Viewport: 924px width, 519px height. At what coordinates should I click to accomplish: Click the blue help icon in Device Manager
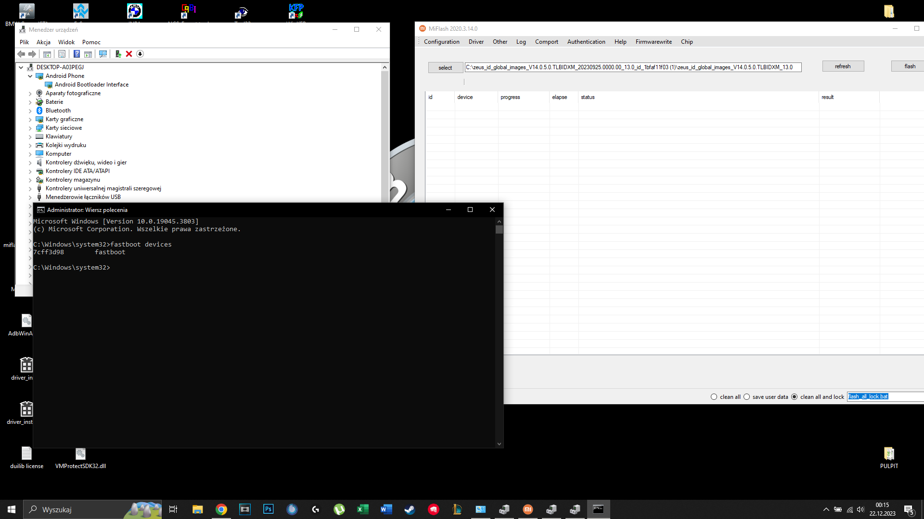(77, 54)
